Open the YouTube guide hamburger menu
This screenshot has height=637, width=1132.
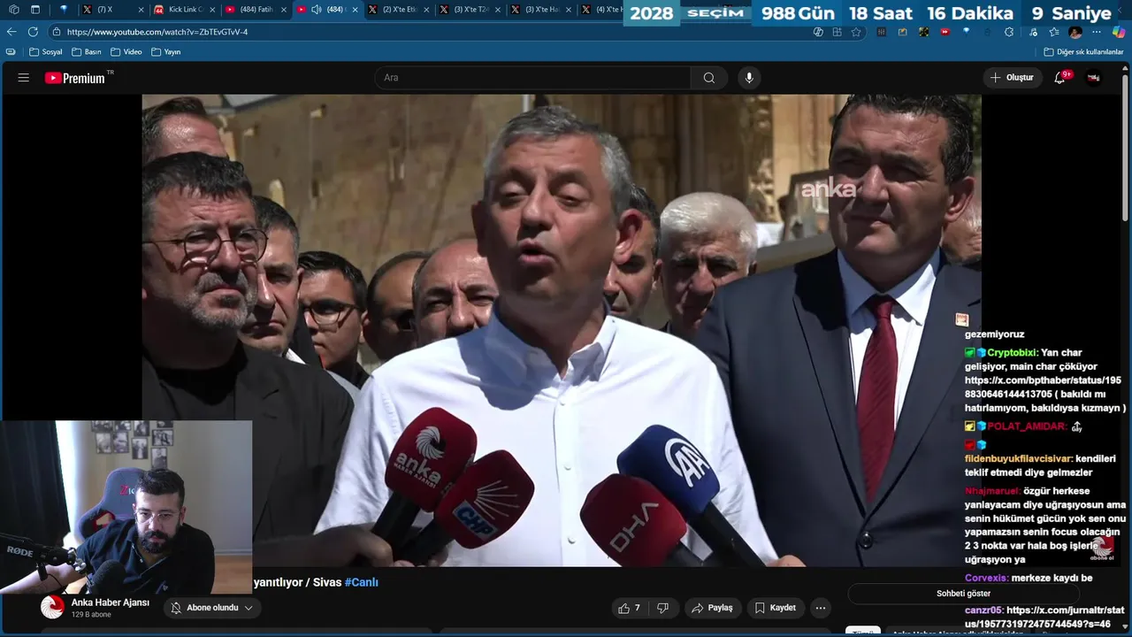[x=24, y=78]
